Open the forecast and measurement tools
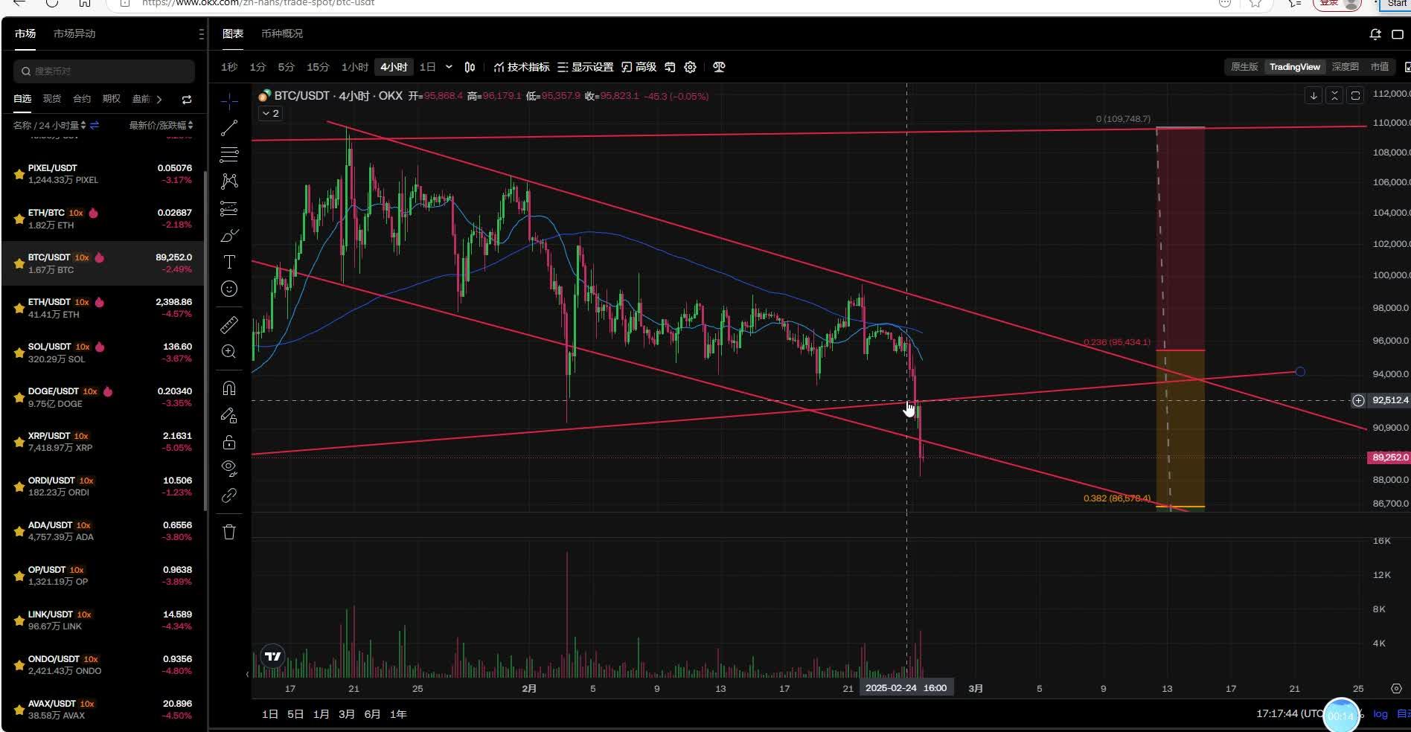The height and width of the screenshot is (732, 1411). (229, 208)
